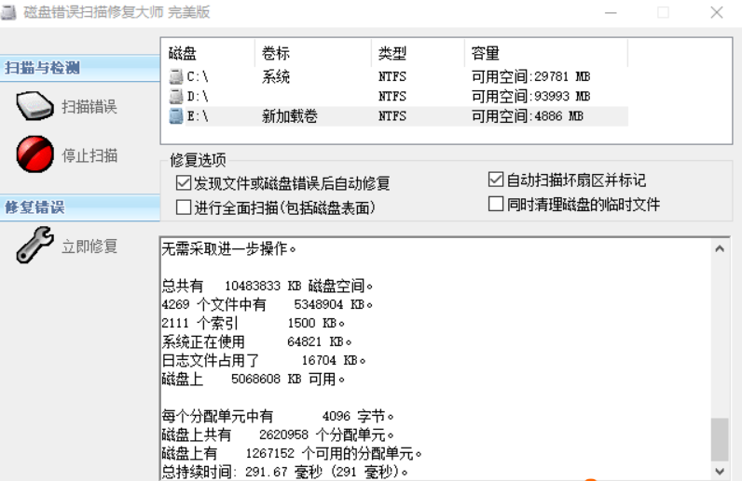
Task: Click the log scroll up arrow
Action: (720, 249)
